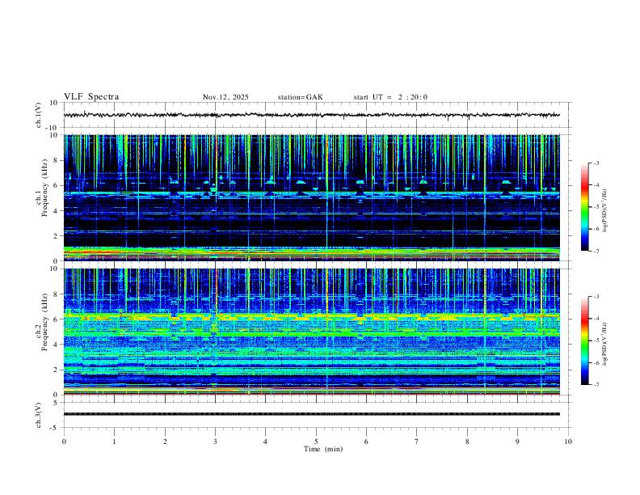
Task: Click the ch.3(V) black signal band
Action: coord(312,414)
